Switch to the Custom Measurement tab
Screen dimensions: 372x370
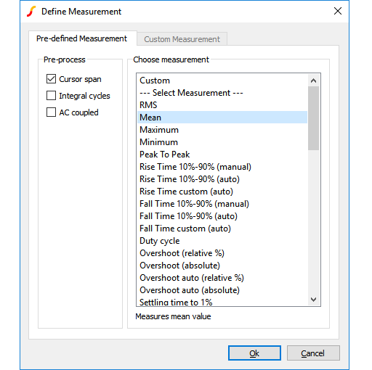[x=182, y=39]
